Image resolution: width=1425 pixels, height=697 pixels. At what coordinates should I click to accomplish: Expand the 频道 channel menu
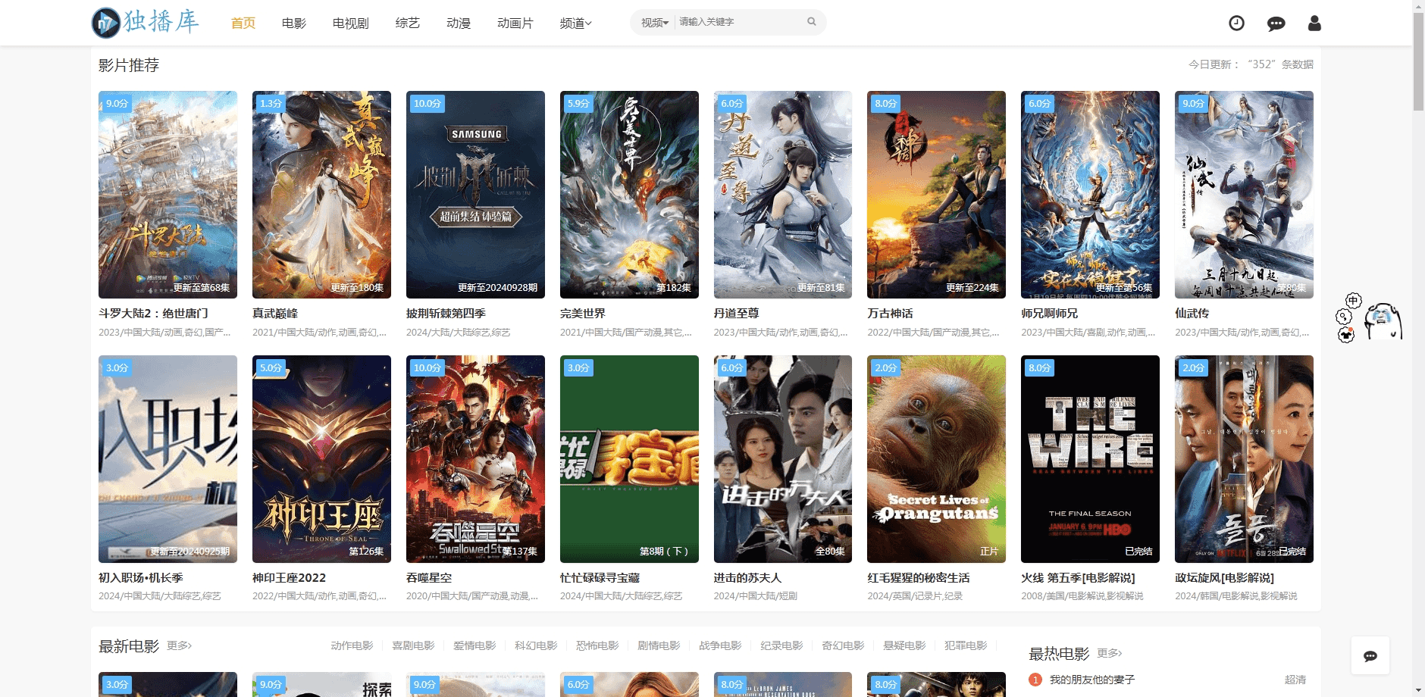click(x=575, y=23)
